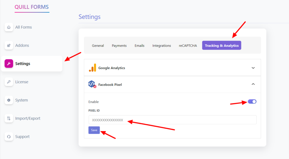This screenshot has height=159, width=289.
Task: Go to the Integrations tab
Action: [x=161, y=45]
